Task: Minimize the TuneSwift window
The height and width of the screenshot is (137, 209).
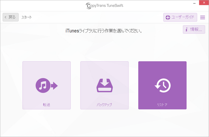Action: pyautogui.click(x=195, y=3)
